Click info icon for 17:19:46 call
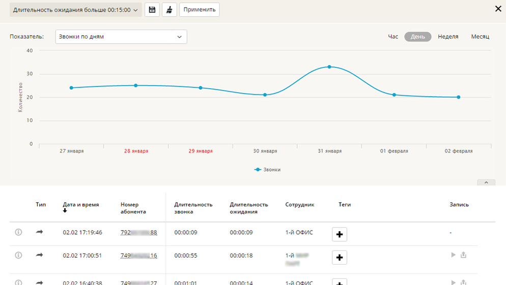The image size is (506, 285). click(x=19, y=232)
